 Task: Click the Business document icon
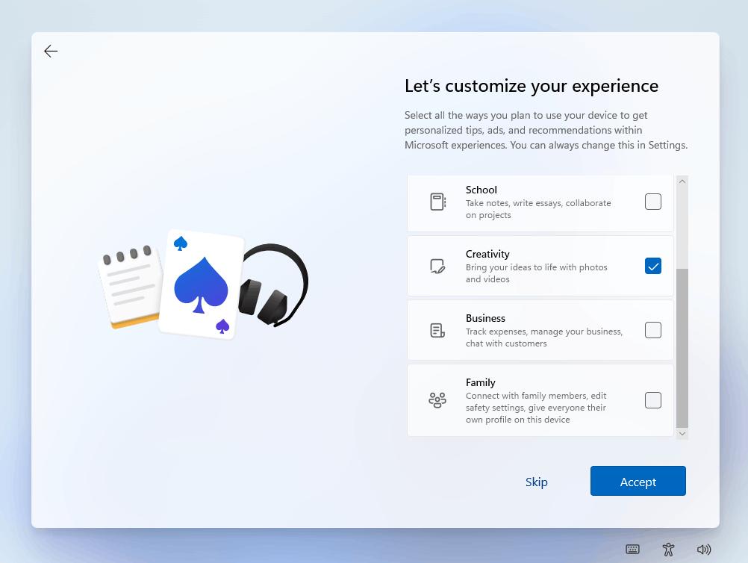click(x=437, y=330)
